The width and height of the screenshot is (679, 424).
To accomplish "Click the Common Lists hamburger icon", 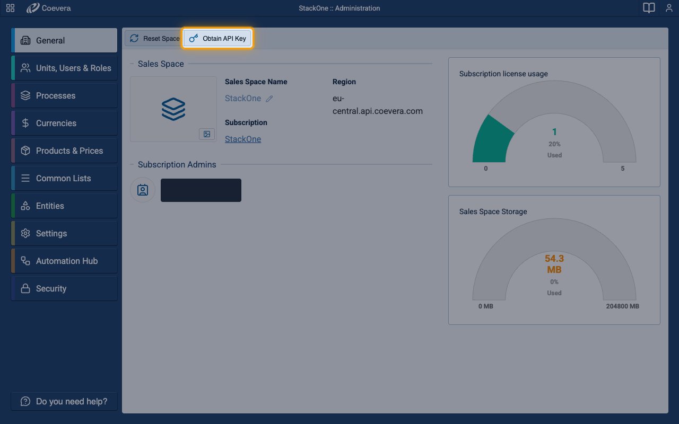I will point(25,178).
